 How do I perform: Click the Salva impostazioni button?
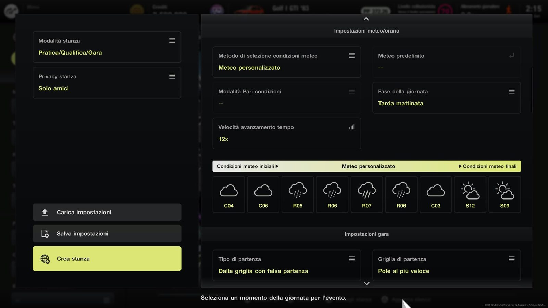click(x=107, y=234)
